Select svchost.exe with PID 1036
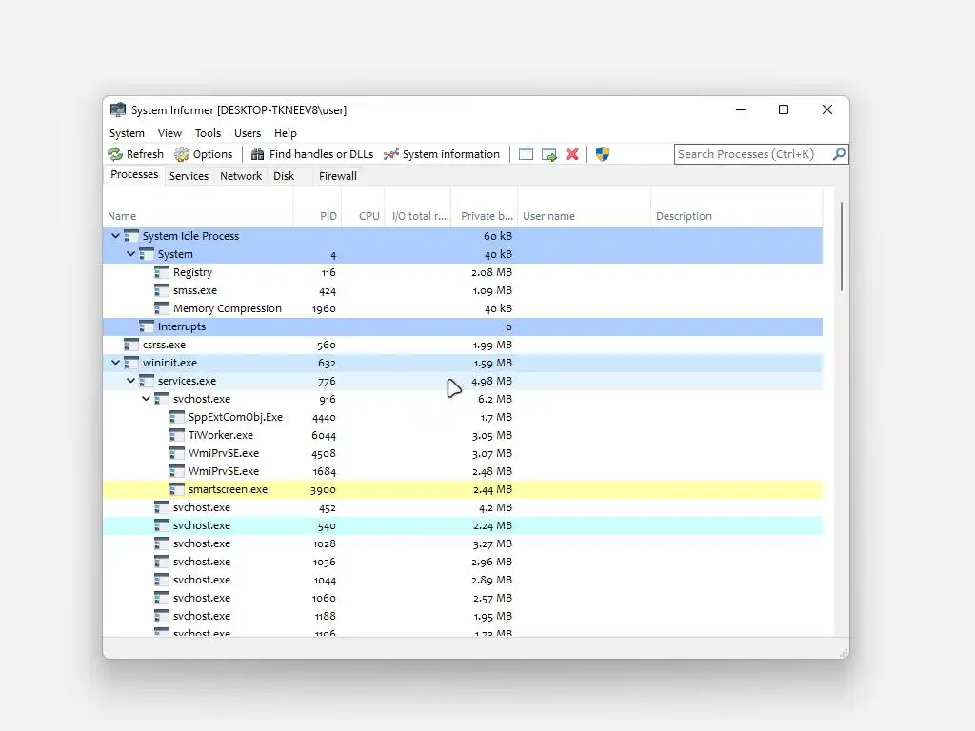 tap(463, 562)
